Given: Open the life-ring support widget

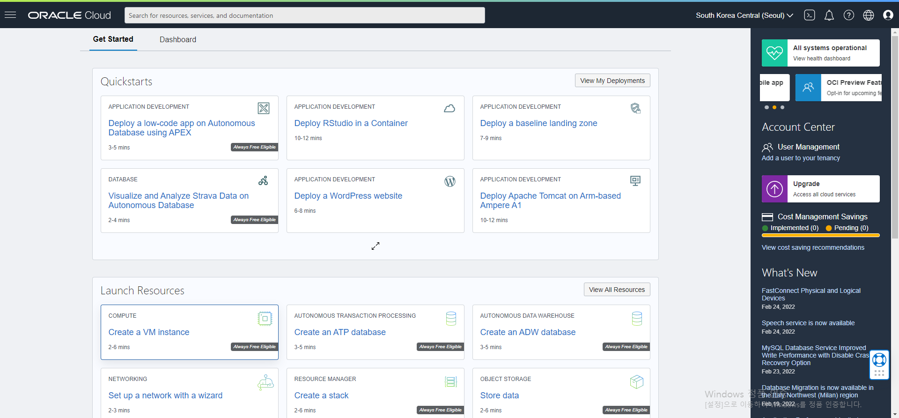Looking at the screenshot, I should [879, 360].
